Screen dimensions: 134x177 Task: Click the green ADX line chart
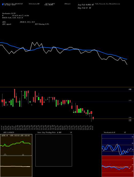pyautogui.click(x=16, y=144)
